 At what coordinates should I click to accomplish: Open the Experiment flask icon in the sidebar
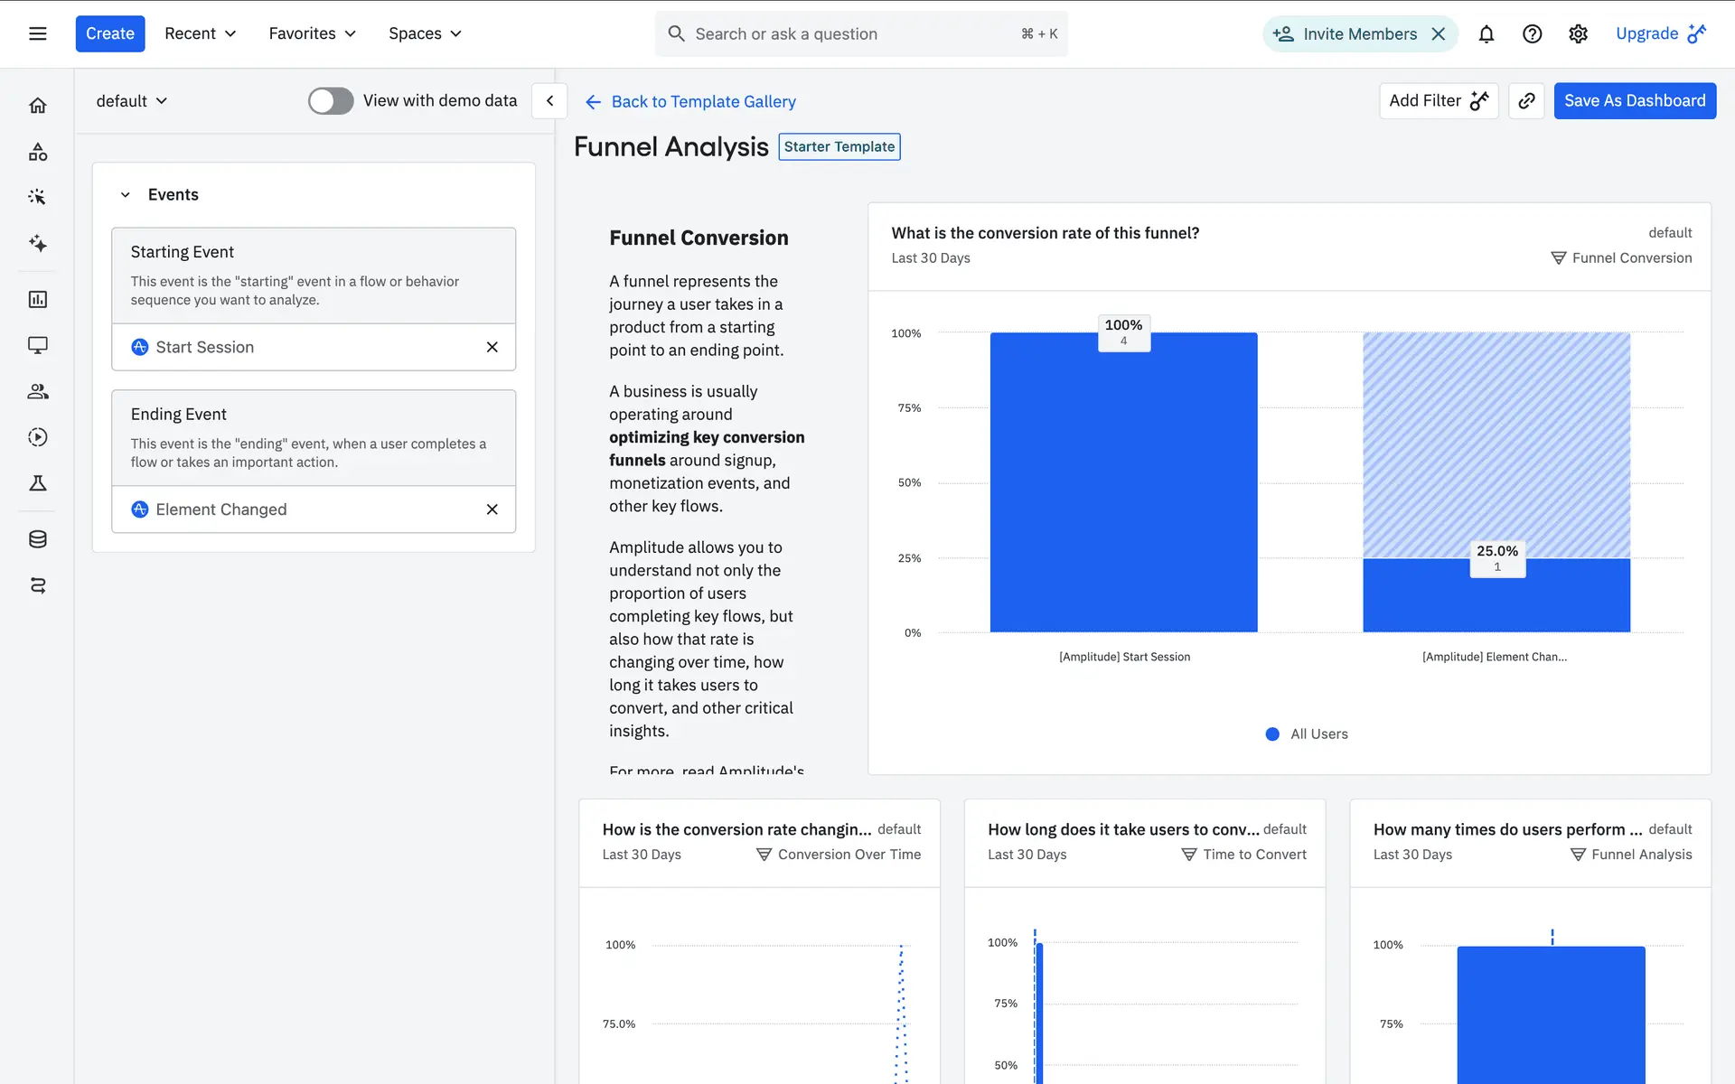tap(37, 483)
